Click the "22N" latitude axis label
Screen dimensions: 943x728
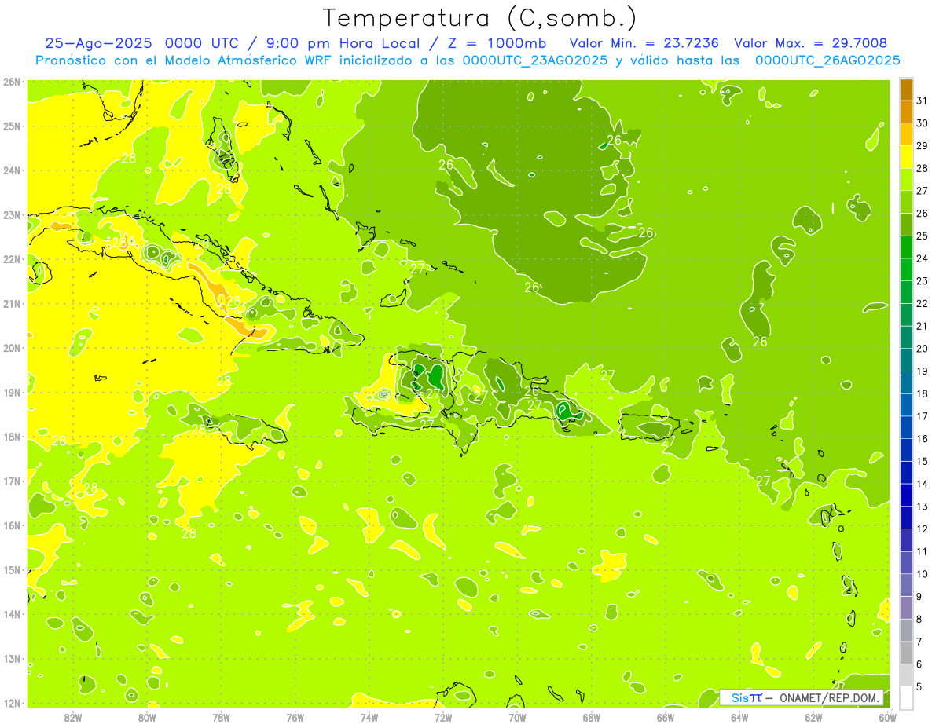click(11, 259)
